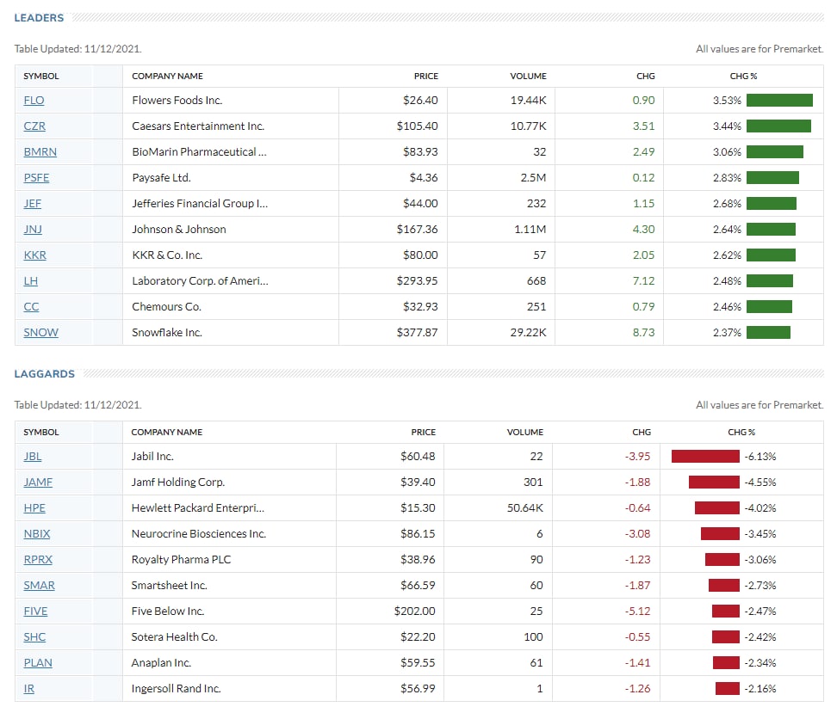This screenshot has height=713, width=837.
Task: Click the Leaders table CHG % header
Action: point(743,77)
